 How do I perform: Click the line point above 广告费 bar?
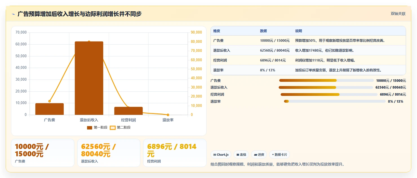[x=50, y=101]
